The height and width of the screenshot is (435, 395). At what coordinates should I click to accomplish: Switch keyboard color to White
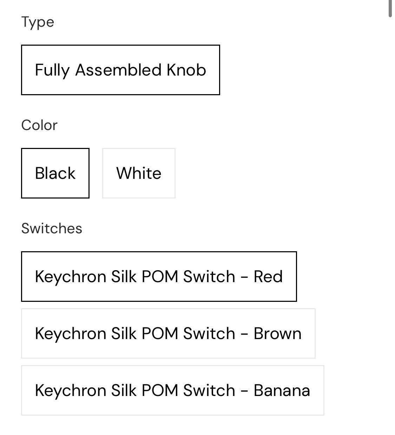[139, 173]
